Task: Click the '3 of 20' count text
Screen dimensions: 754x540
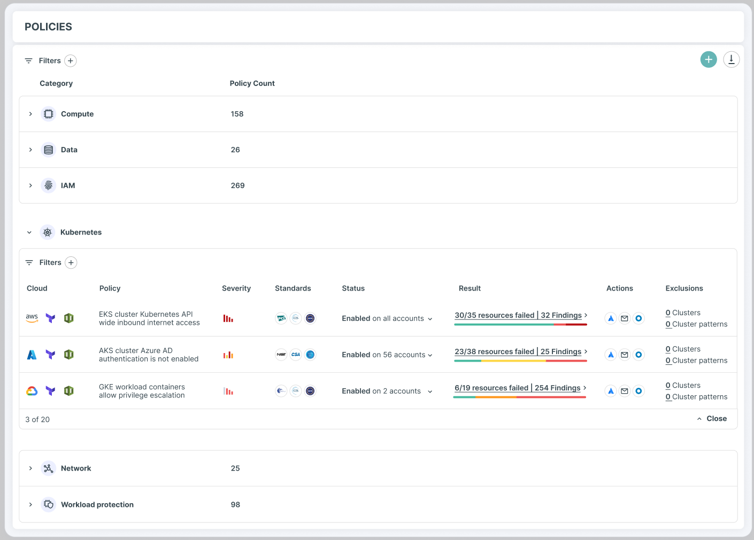Action: [x=37, y=419]
